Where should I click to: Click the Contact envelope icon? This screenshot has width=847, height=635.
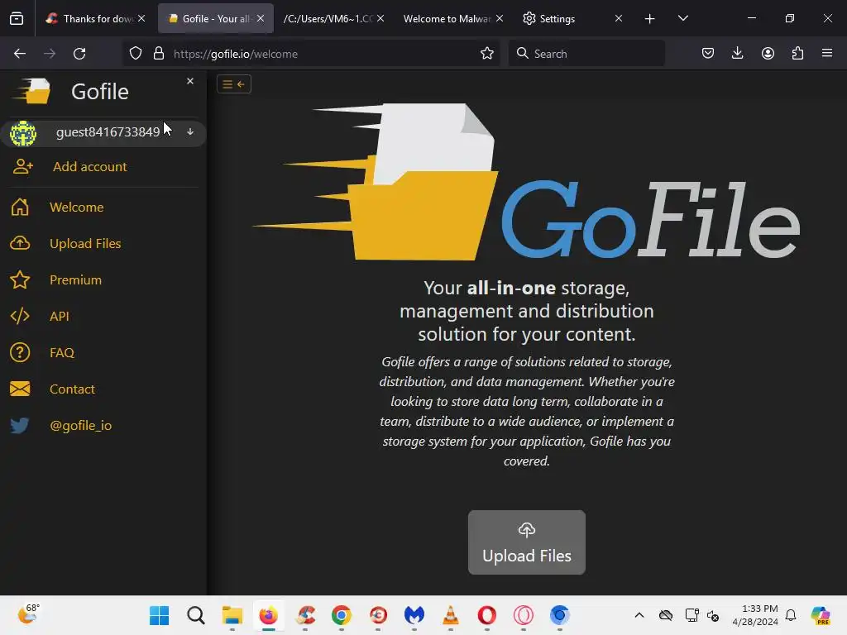coord(20,389)
